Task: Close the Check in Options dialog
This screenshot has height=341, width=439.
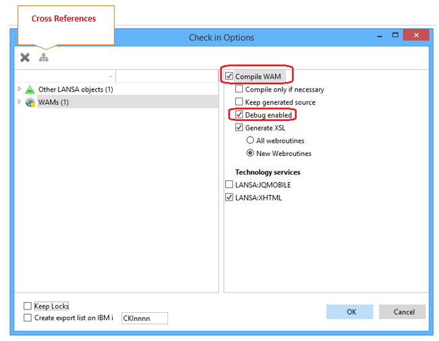Action: click(416, 35)
